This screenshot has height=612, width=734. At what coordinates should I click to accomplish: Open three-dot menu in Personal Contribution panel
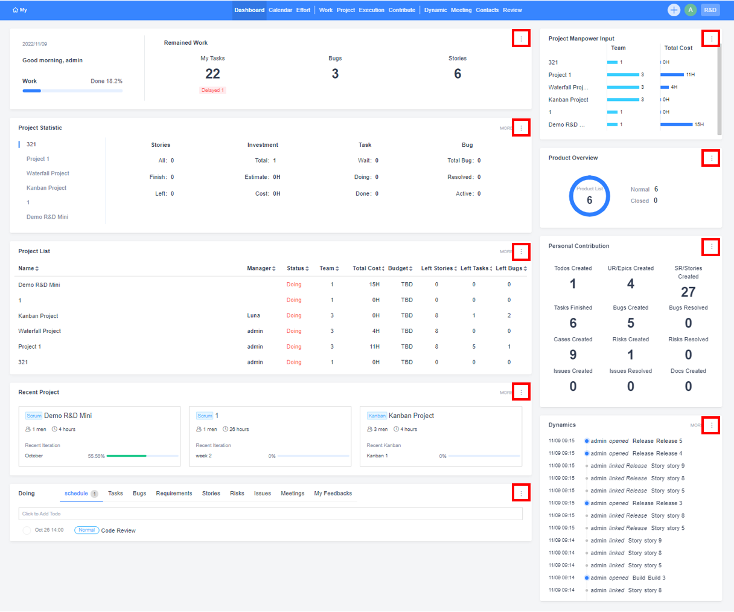pos(711,246)
